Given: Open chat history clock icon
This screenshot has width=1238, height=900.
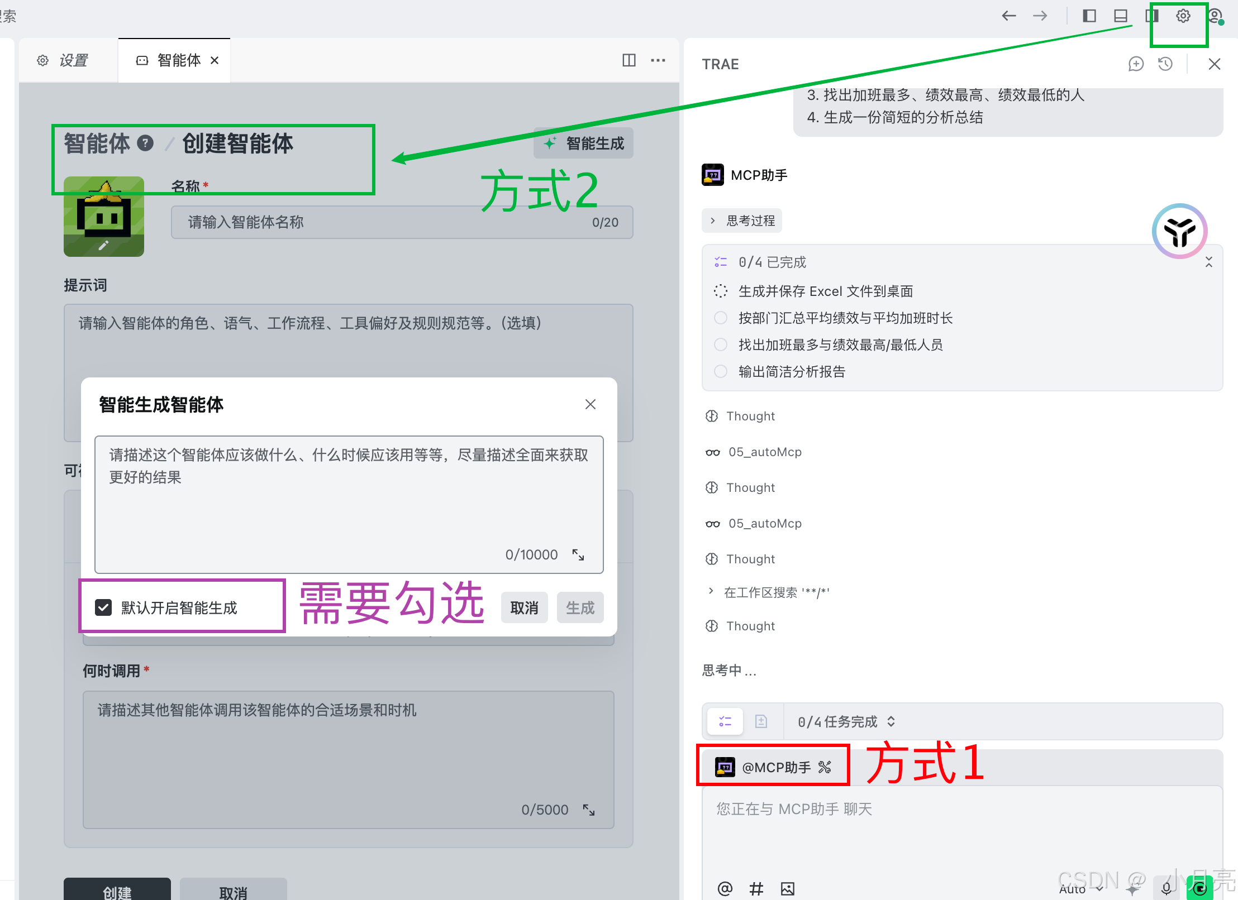Looking at the screenshot, I should pyautogui.click(x=1165, y=64).
